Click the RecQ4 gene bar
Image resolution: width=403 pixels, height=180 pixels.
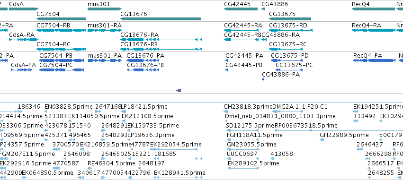tap(373, 9)
